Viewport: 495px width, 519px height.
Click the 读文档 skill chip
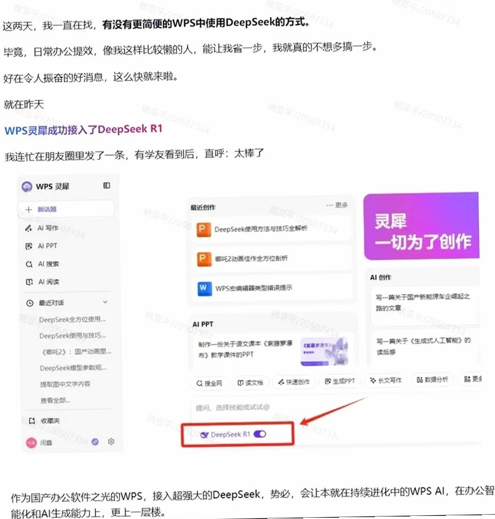[x=250, y=382]
